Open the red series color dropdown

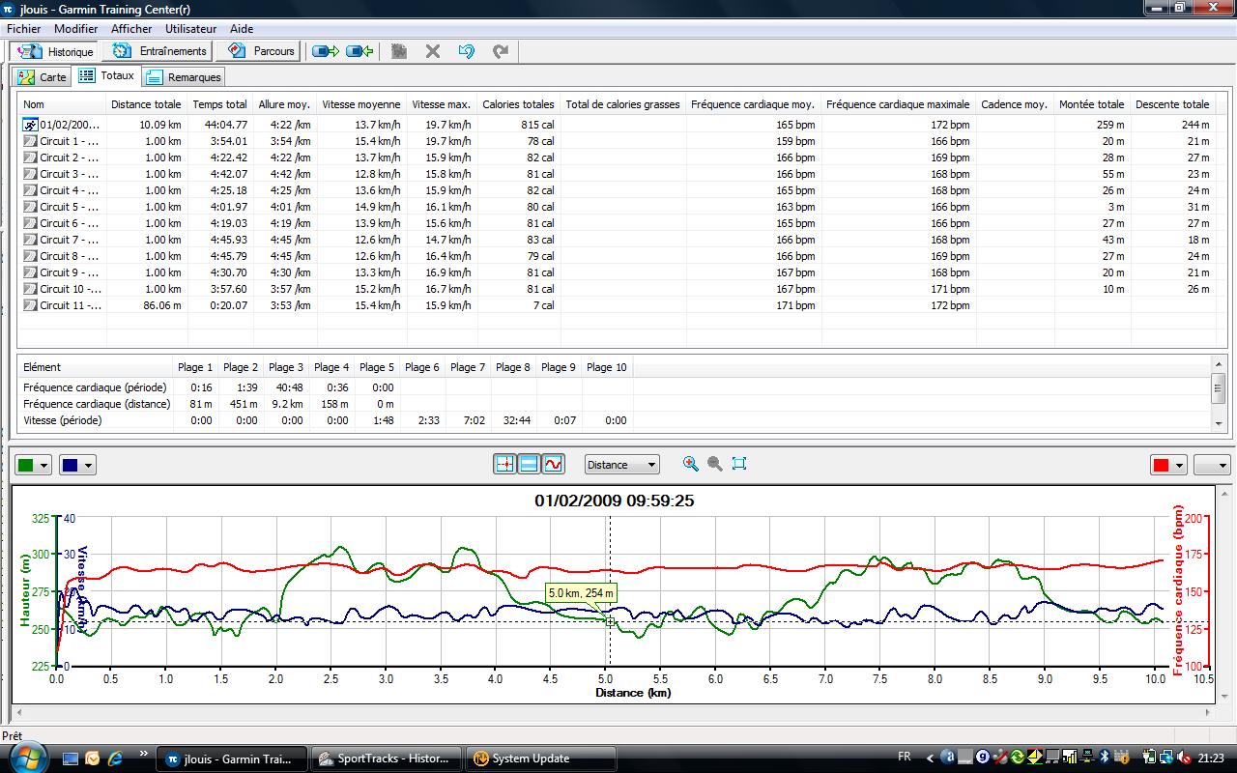[1170, 465]
